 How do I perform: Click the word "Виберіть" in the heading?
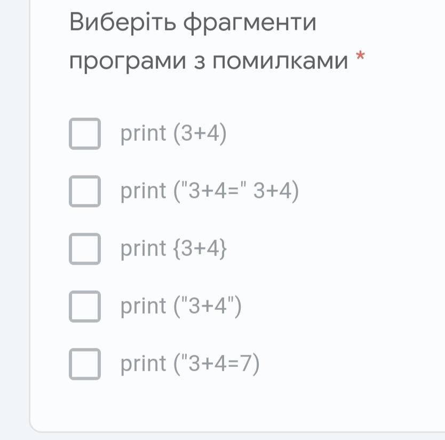click(x=123, y=22)
